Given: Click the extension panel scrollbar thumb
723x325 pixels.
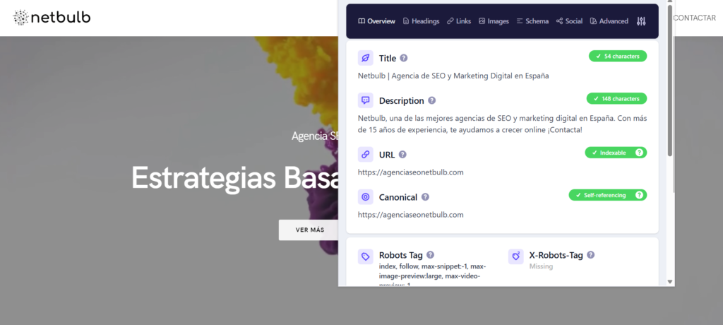Looking at the screenshot, I should (670, 81).
